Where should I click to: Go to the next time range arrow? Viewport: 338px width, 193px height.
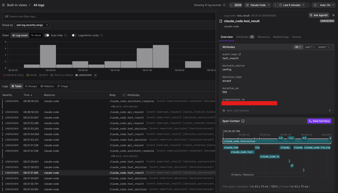coord(308,5)
